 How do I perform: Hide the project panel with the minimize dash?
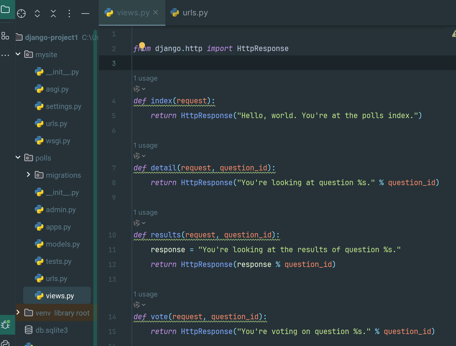click(x=85, y=14)
